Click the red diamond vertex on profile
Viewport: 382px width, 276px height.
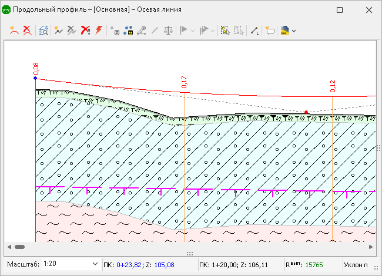point(306,112)
